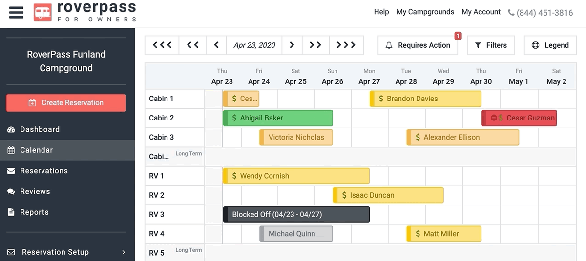Click the funnel icon in Filters
The width and height of the screenshot is (586, 261).
(478, 45)
